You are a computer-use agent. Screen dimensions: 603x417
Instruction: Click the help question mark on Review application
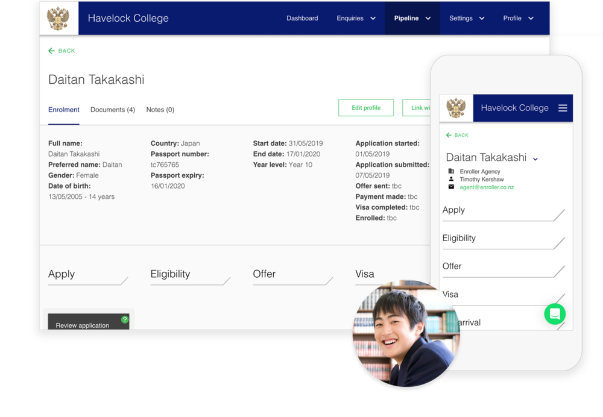tap(125, 319)
